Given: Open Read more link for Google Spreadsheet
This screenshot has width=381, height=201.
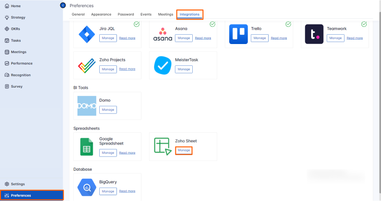Looking at the screenshot, I should (127, 153).
